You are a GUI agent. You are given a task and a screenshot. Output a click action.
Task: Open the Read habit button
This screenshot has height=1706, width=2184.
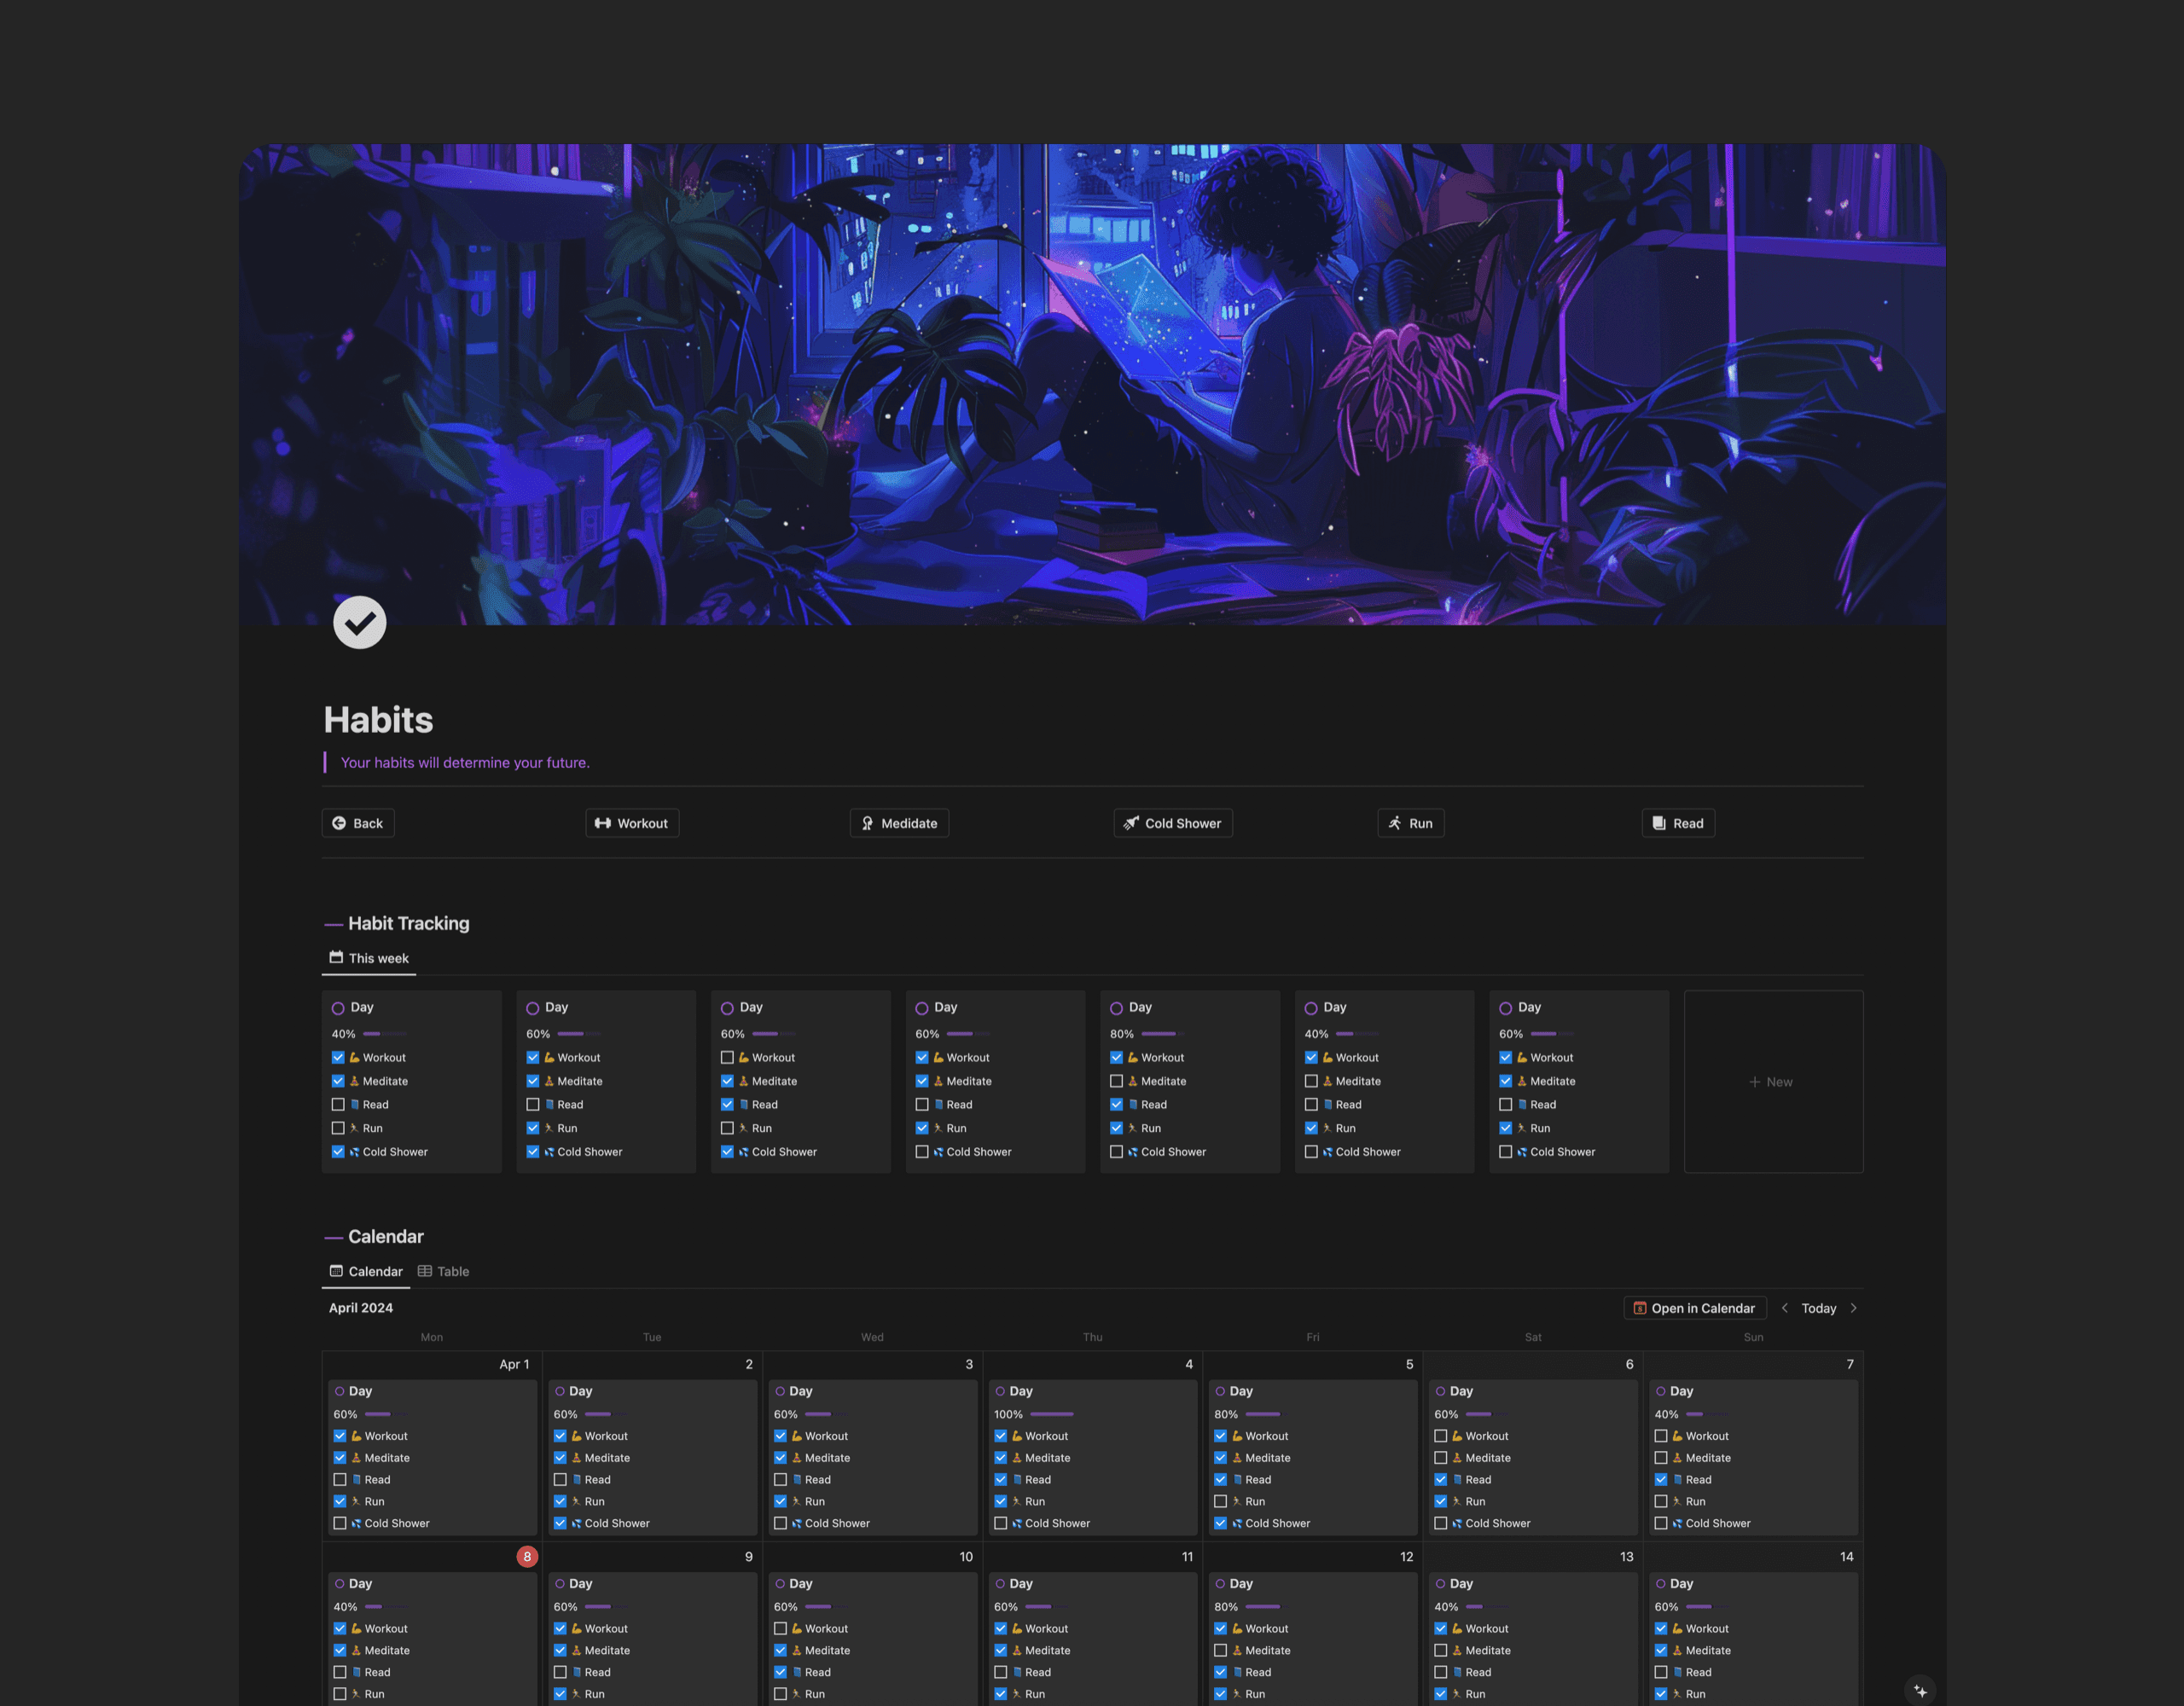tap(1678, 823)
